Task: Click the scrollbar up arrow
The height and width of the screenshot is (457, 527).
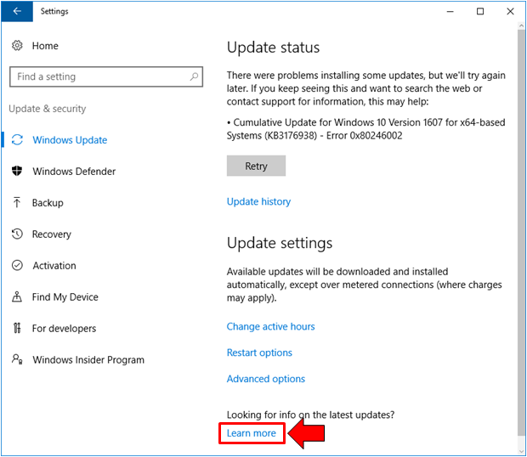Action: 521,25
